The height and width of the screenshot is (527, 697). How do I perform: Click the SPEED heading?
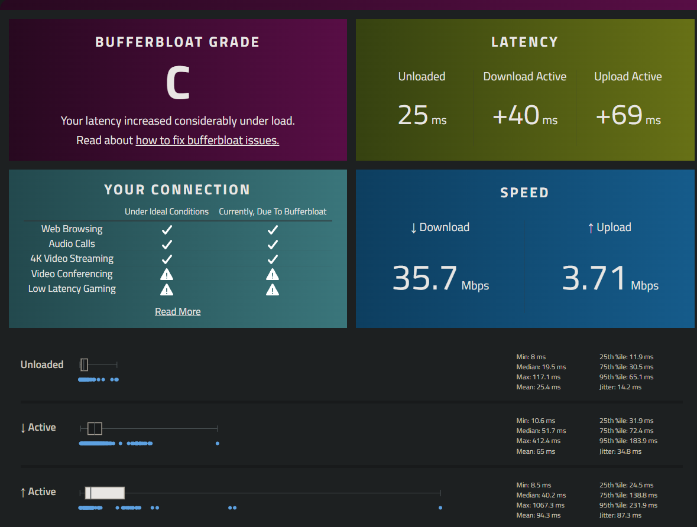coord(524,193)
